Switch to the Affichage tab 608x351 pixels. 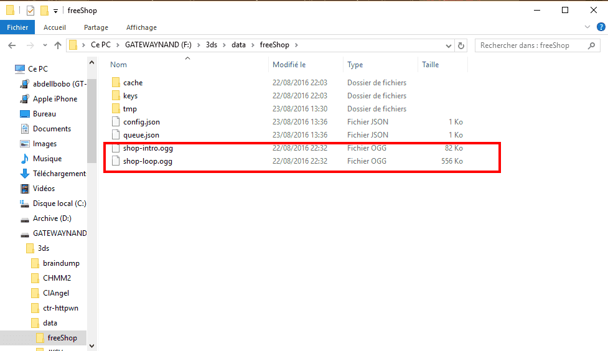(x=141, y=27)
